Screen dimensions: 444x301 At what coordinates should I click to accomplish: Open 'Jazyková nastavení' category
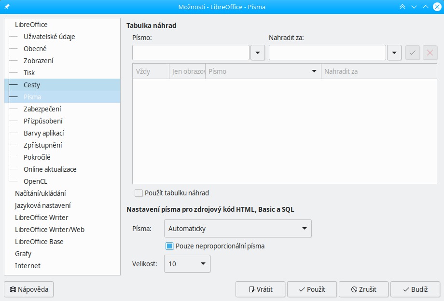[43, 205]
